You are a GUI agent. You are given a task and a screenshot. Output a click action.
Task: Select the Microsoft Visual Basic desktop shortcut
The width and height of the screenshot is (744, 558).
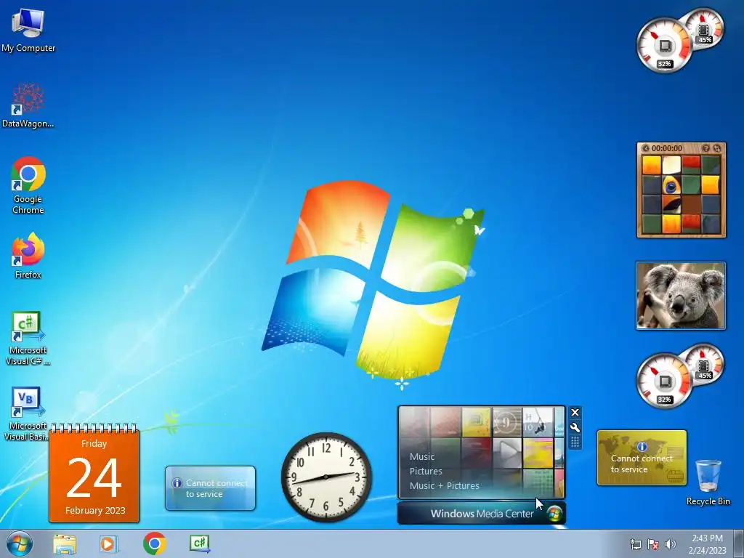coord(27,413)
